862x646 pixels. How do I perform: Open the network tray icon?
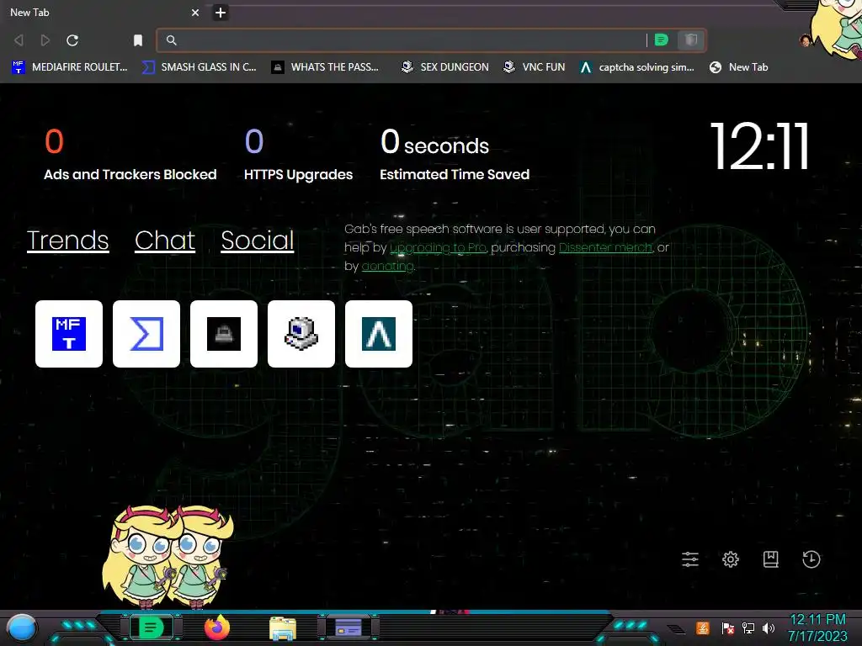[x=748, y=628]
